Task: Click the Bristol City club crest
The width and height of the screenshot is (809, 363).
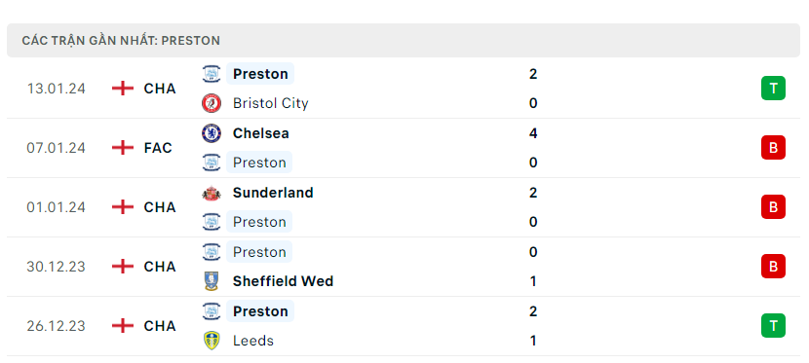Action: pyautogui.click(x=212, y=103)
